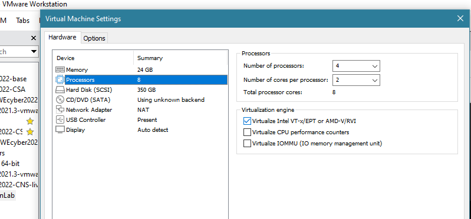Select the Processors chip icon
The height and width of the screenshot is (219, 471).
point(60,80)
